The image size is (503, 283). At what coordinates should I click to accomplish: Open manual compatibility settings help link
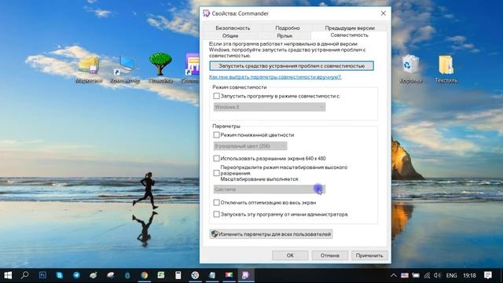pos(275,77)
